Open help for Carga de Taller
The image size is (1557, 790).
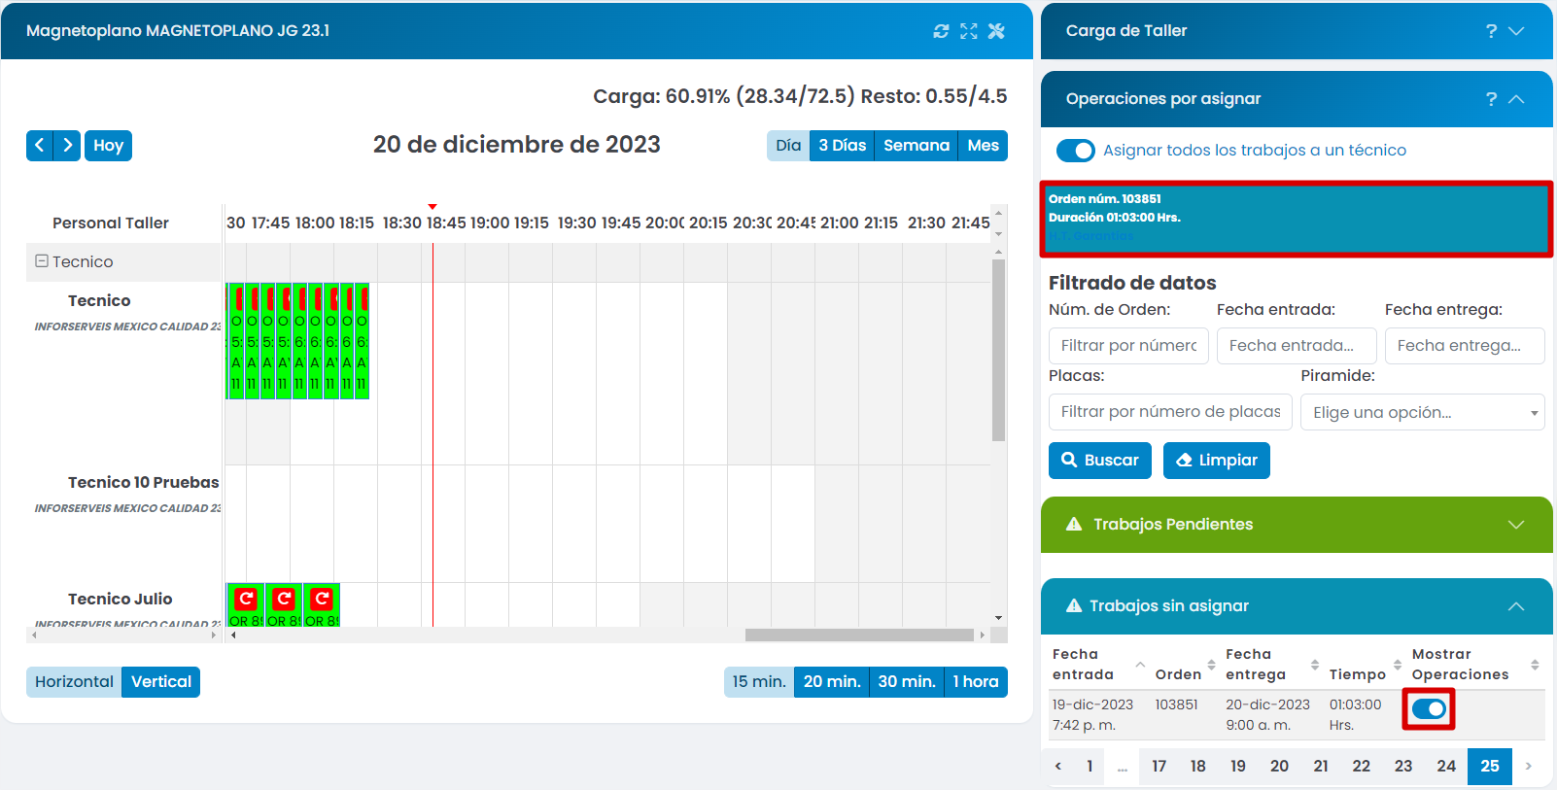pos(1491,31)
